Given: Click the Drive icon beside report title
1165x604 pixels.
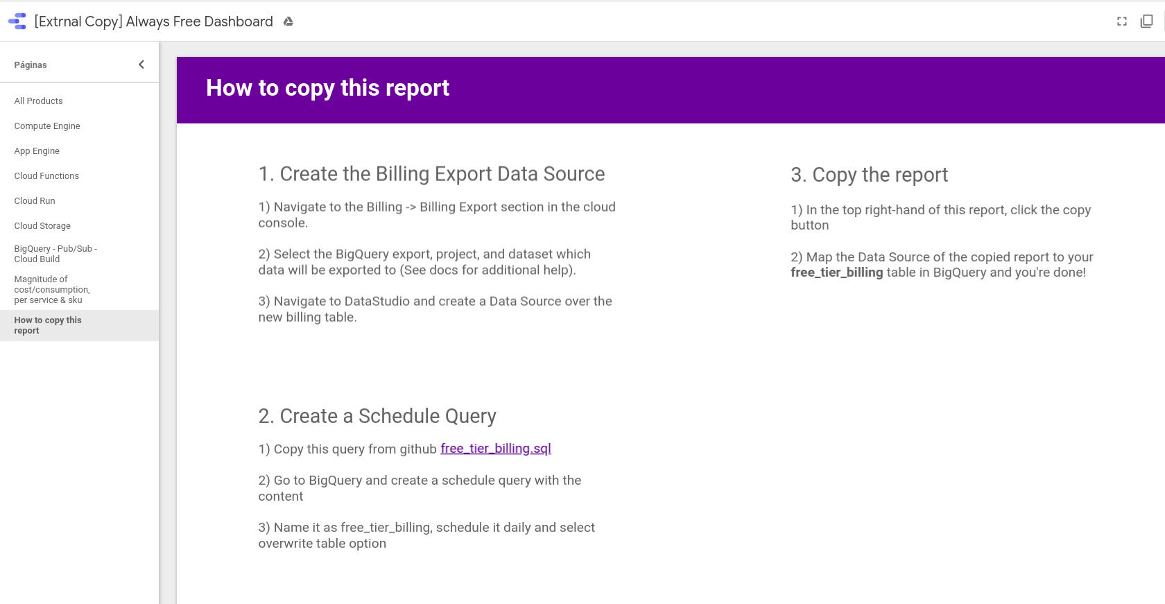Looking at the screenshot, I should [288, 21].
